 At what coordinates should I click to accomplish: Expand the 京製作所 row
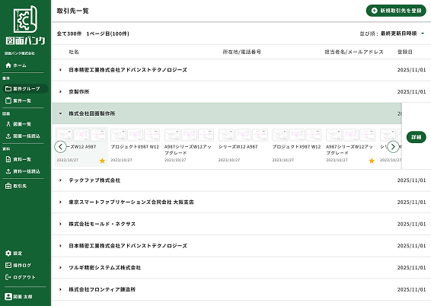pos(60,92)
